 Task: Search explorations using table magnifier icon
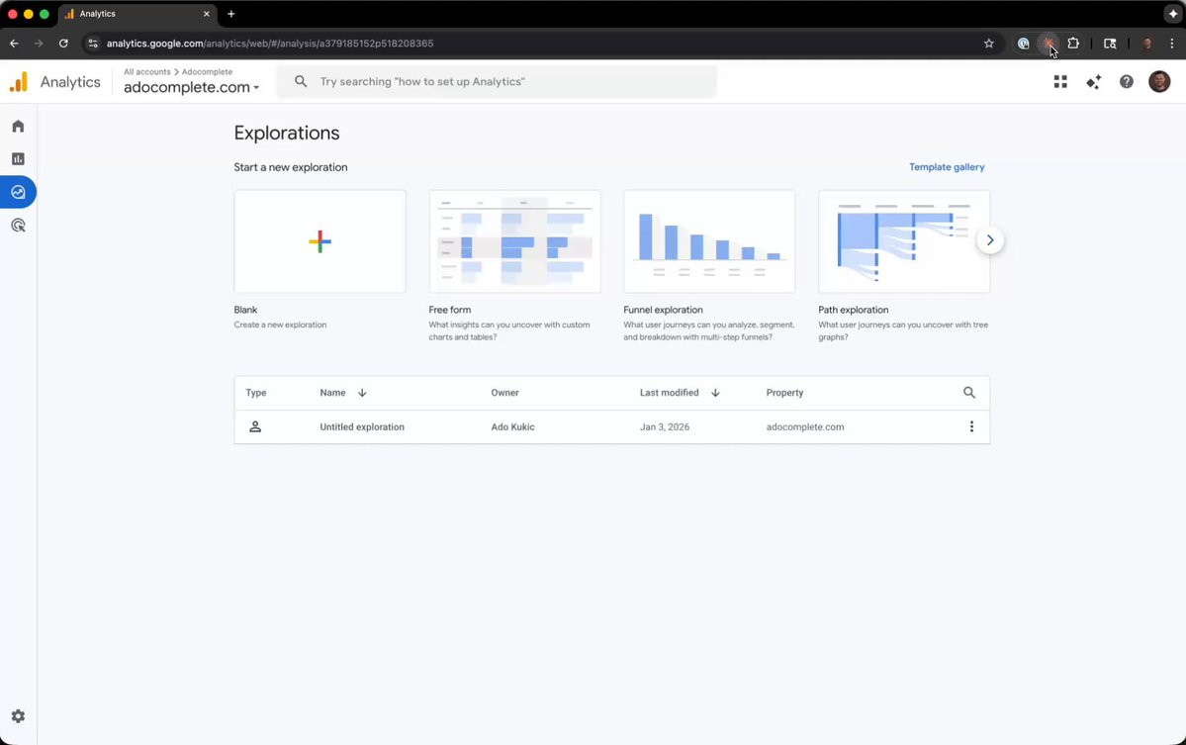[x=969, y=393]
